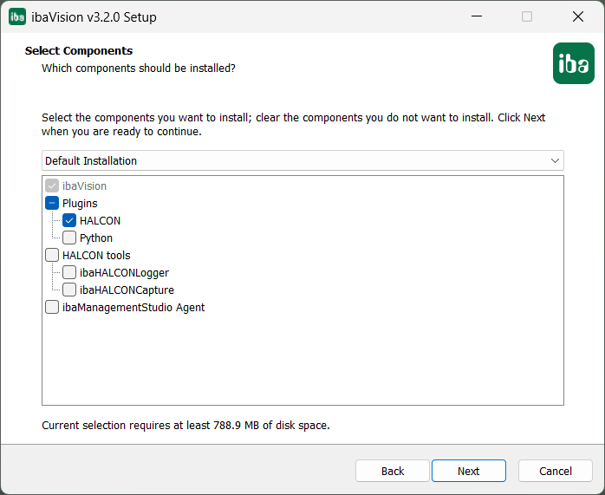This screenshot has width=605, height=495.
Task: Select the Plugins label in the component tree
Action: (x=80, y=204)
